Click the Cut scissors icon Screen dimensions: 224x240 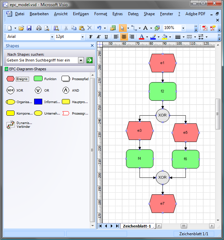tap(66, 28)
